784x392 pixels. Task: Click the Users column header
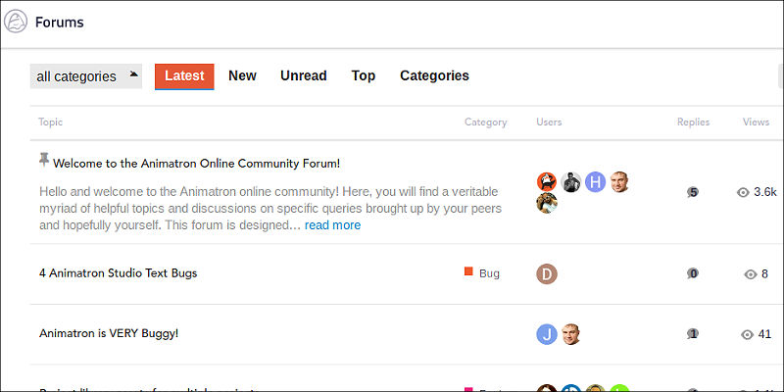(549, 122)
